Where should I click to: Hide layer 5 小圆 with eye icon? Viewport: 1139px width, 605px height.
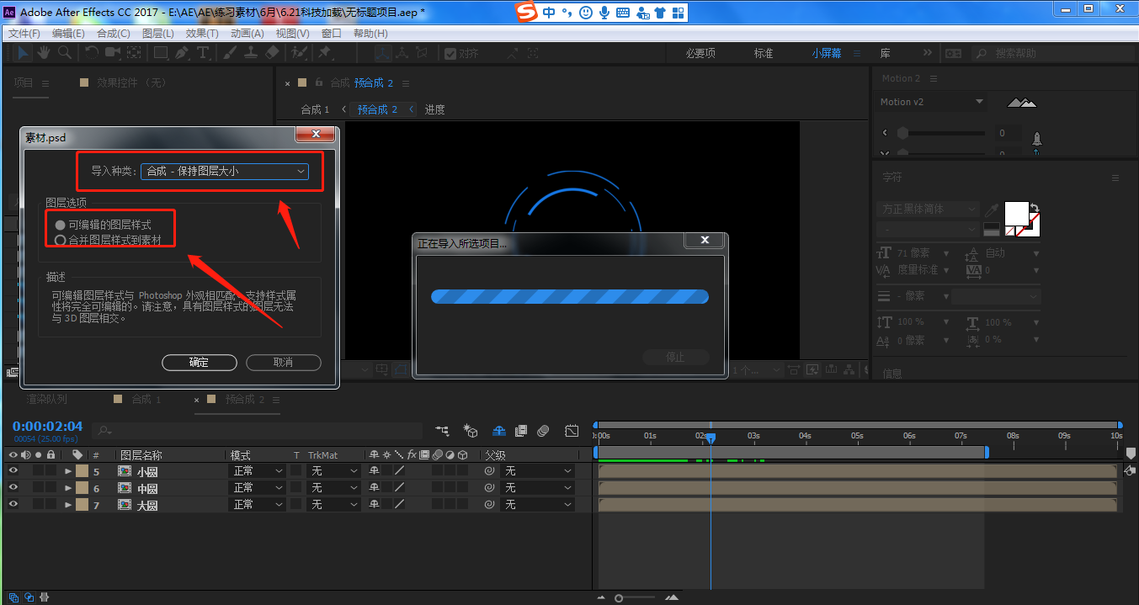(13, 471)
